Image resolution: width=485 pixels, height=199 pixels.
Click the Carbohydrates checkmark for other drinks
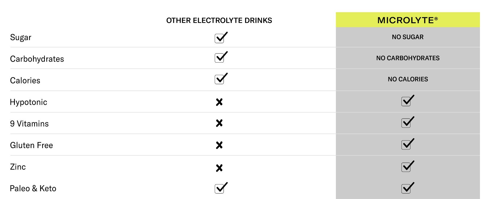[x=220, y=57]
